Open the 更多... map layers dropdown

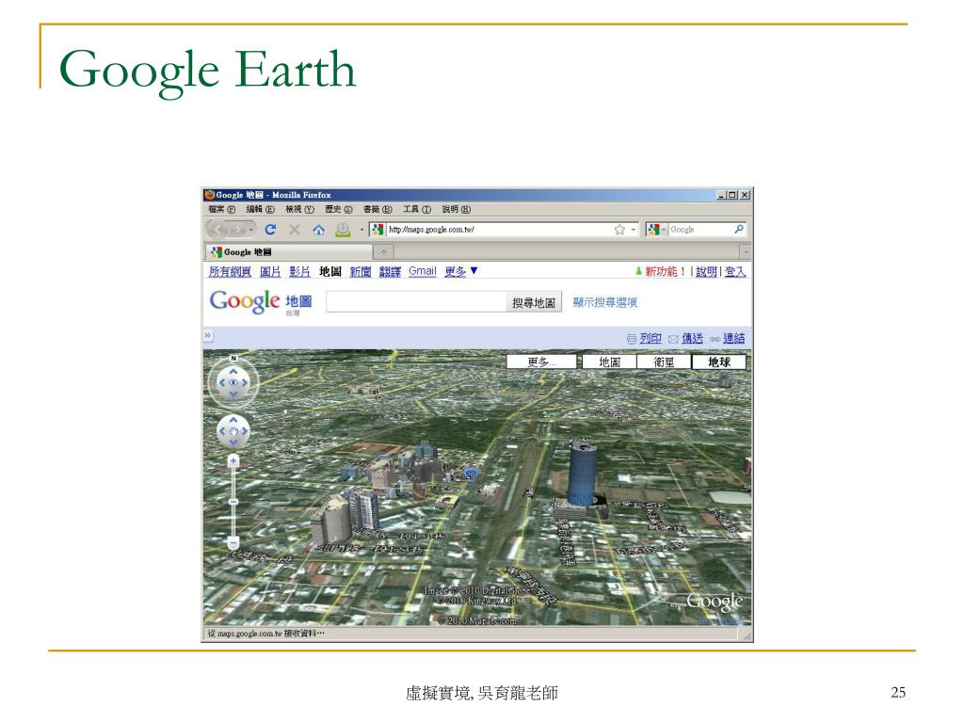tap(542, 362)
